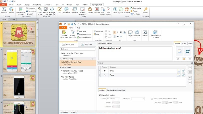Viewport: 203px width, 114px height.
Task: Open the PowerPoint File tab
Action: click(4, 5)
